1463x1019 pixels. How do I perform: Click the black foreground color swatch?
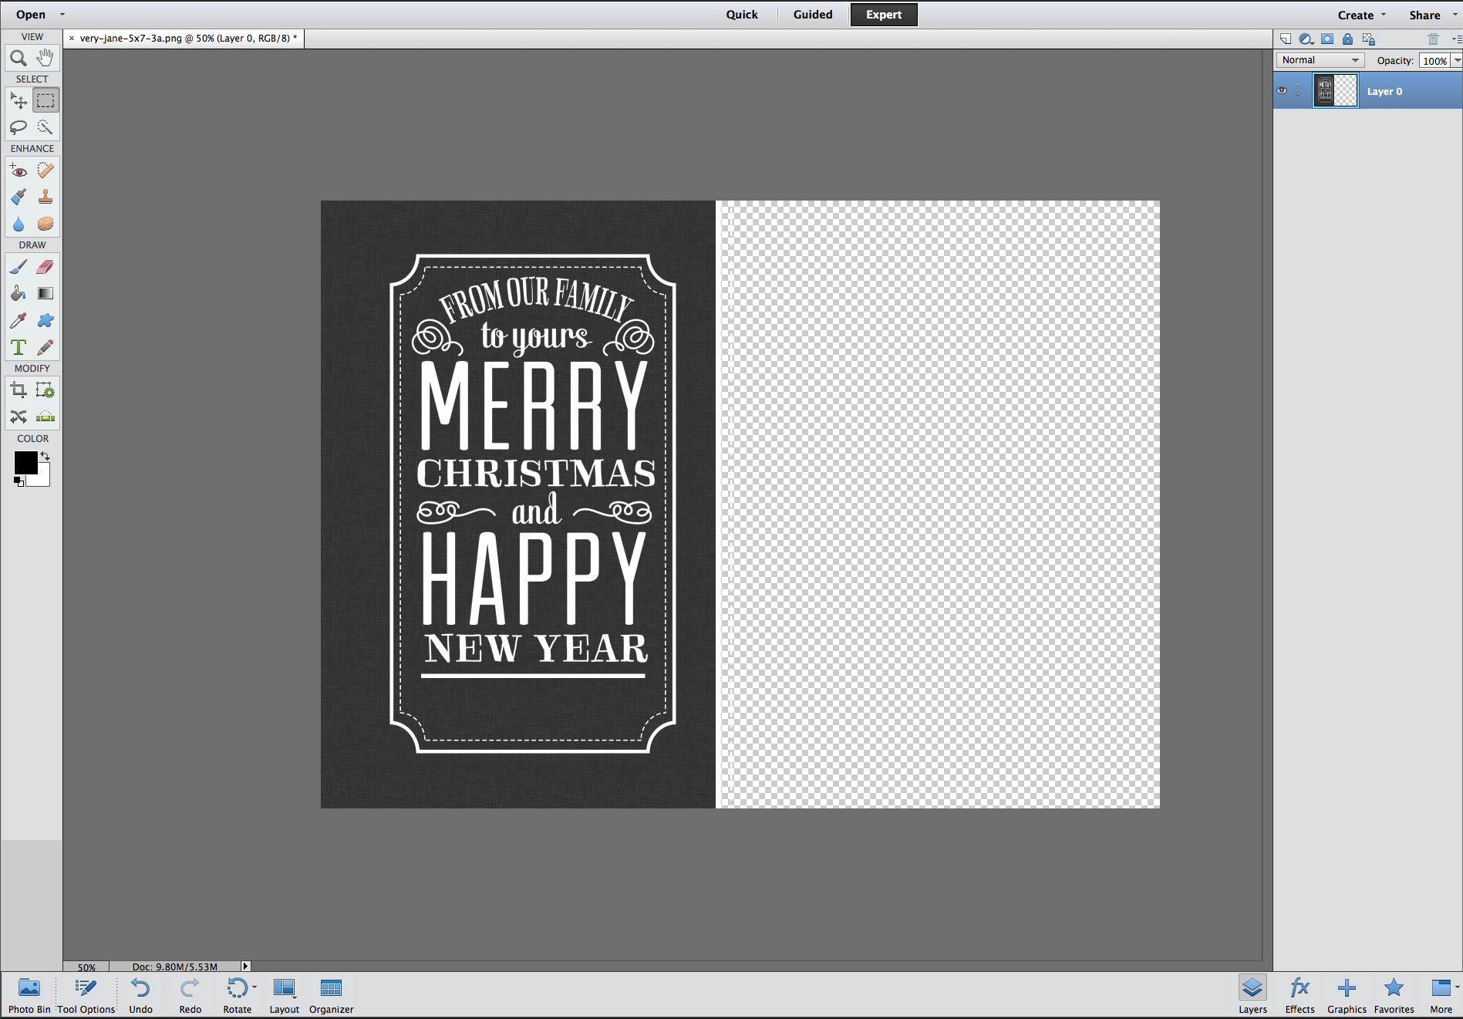point(25,463)
